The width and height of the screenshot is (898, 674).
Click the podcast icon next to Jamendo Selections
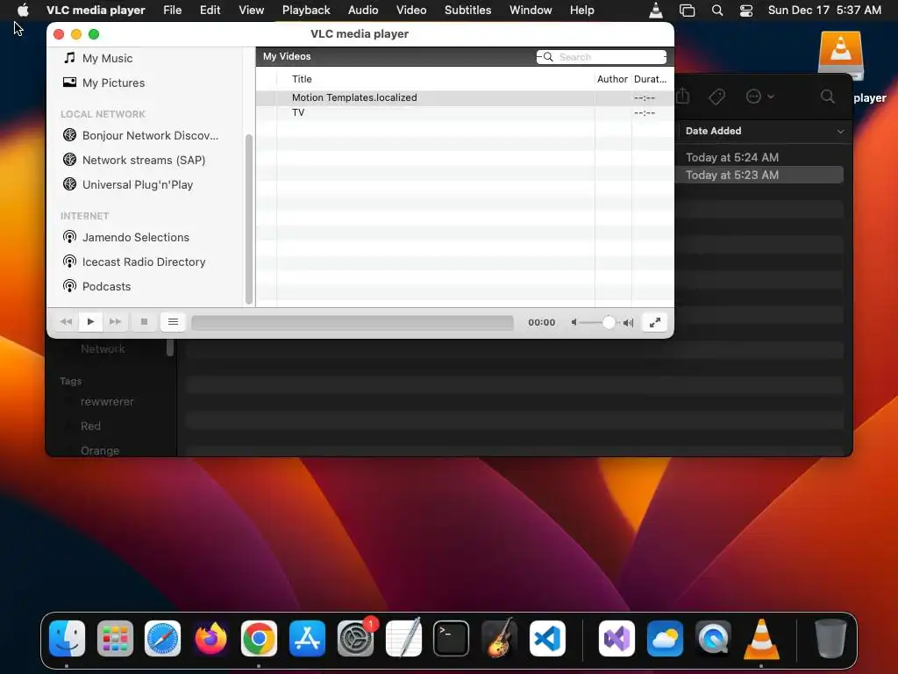[x=70, y=237]
